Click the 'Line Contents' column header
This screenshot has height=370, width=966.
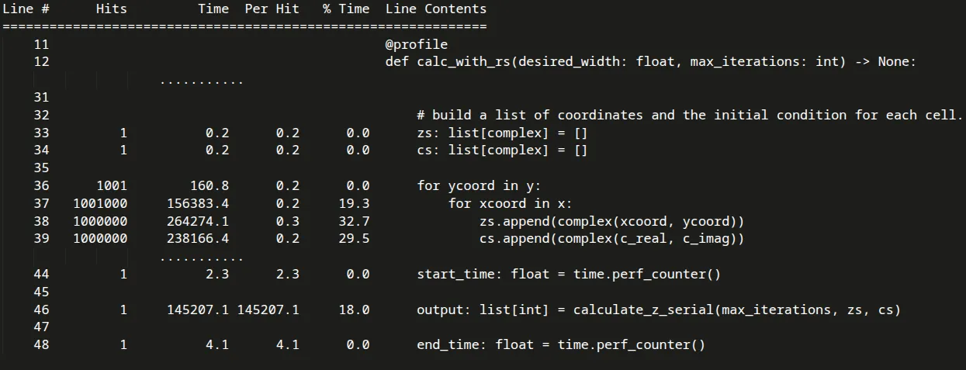point(436,9)
